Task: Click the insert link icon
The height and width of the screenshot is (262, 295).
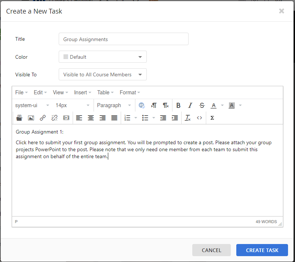Action: click(43, 118)
